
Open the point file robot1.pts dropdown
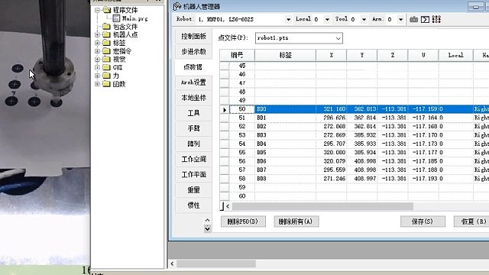click(x=338, y=38)
